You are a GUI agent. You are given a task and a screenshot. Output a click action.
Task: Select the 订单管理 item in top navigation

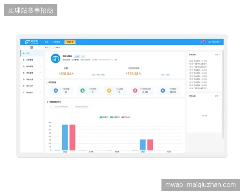click(x=57, y=42)
